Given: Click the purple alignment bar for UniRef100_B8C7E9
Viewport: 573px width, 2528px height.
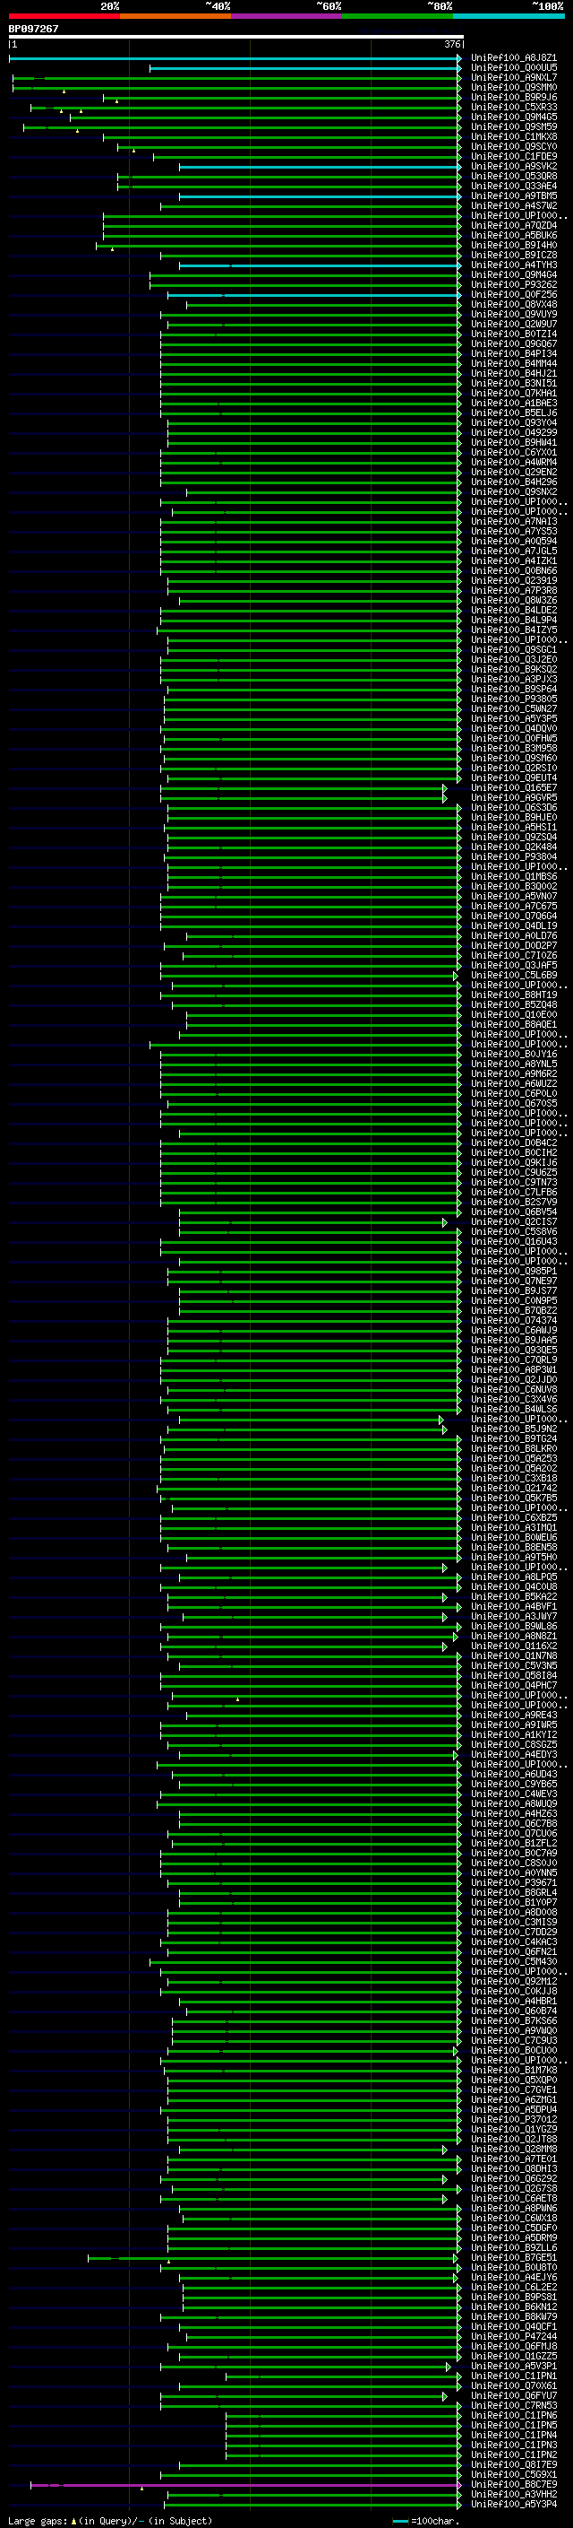Looking at the screenshot, I should tap(246, 2485).
